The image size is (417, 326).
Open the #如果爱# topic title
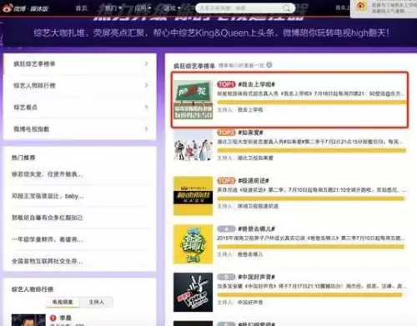coord(250,133)
